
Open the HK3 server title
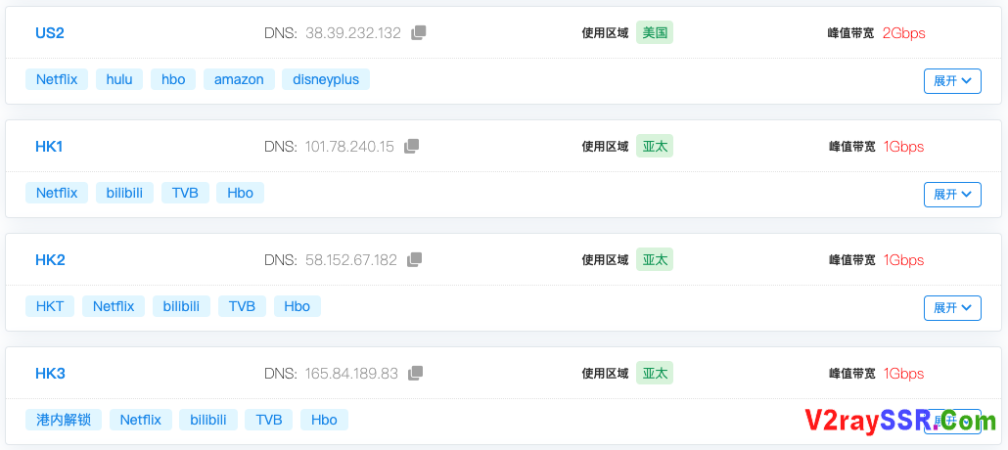(x=50, y=373)
